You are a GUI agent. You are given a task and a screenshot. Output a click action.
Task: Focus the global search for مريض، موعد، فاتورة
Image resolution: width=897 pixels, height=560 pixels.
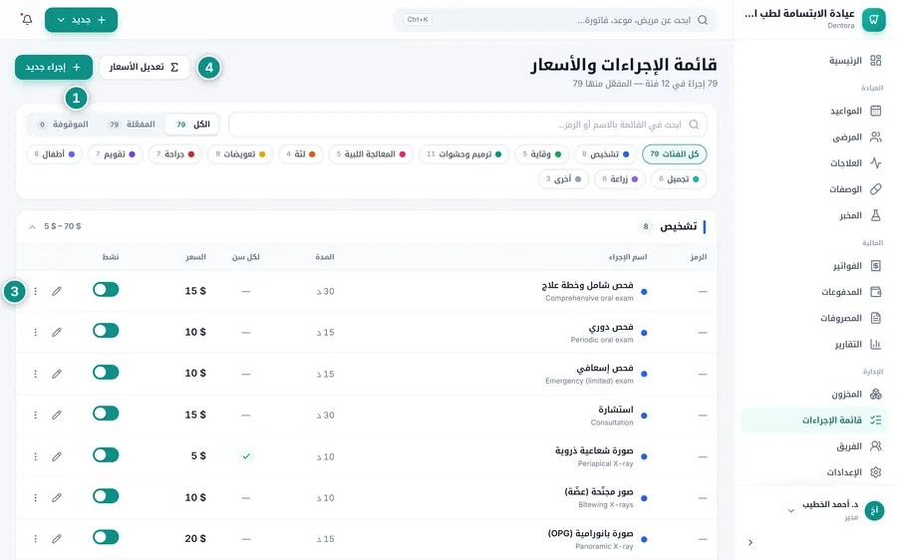[555, 20]
